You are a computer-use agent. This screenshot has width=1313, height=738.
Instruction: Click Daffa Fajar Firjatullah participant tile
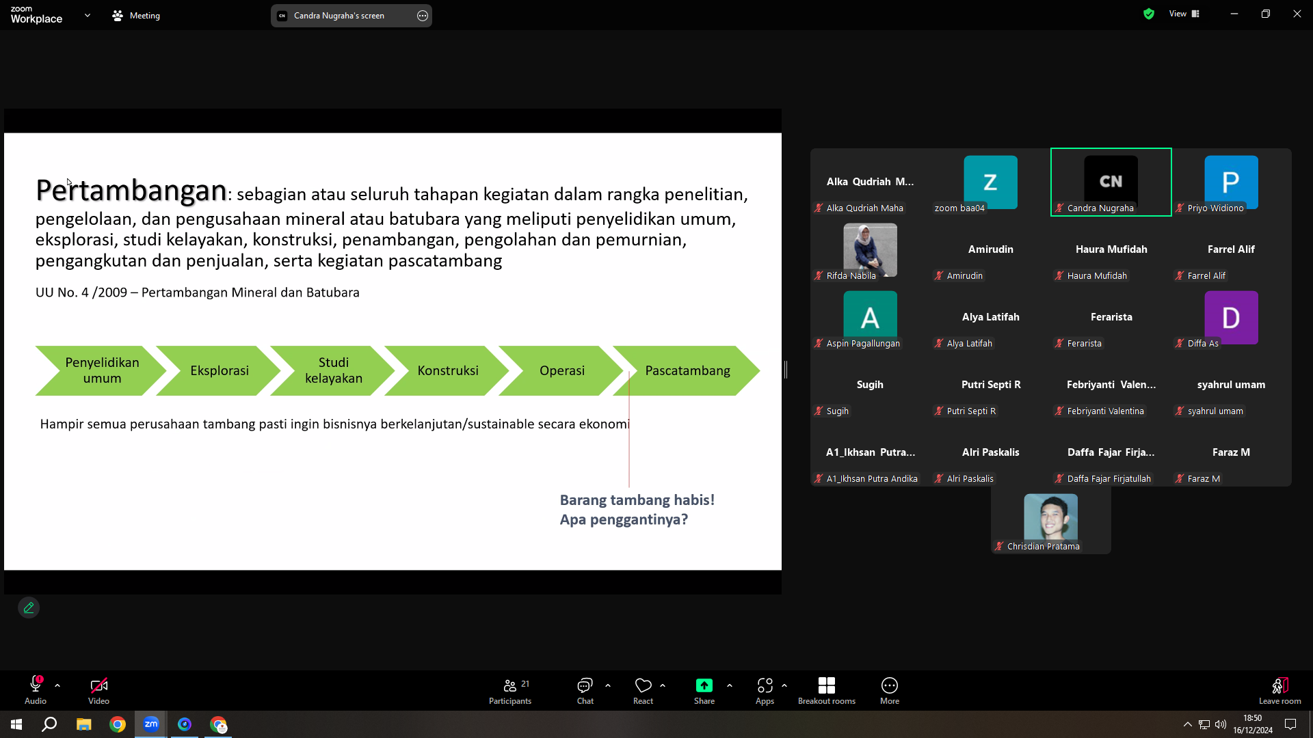coord(1111,452)
